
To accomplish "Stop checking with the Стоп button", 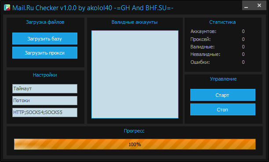I will pyautogui.click(x=223, y=110).
